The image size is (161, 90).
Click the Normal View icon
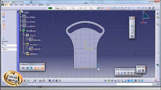pos(125,81)
